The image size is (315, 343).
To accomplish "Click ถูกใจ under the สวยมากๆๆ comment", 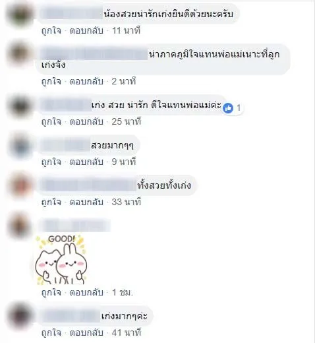I will coord(51,162).
